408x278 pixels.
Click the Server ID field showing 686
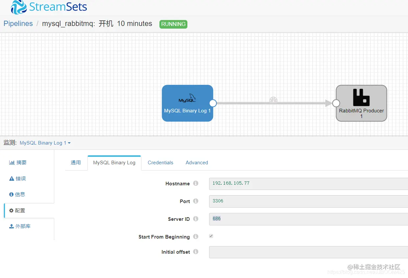pos(308,219)
